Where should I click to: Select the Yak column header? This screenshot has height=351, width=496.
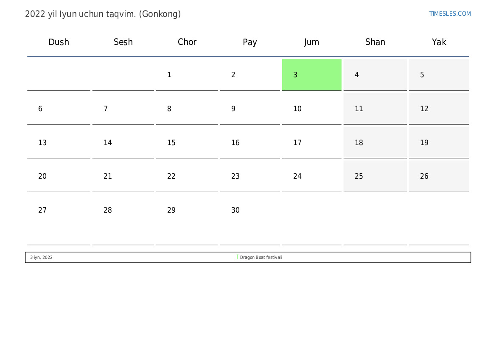coord(439,42)
